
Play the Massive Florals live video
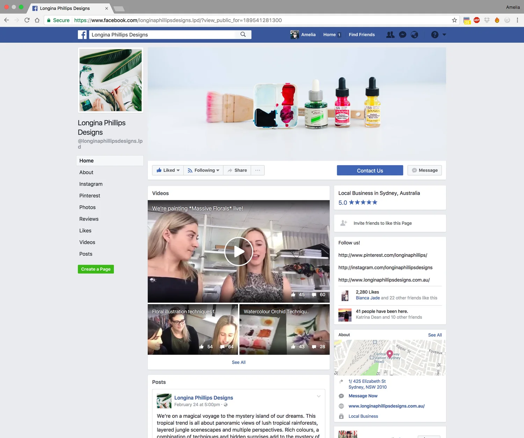point(239,251)
